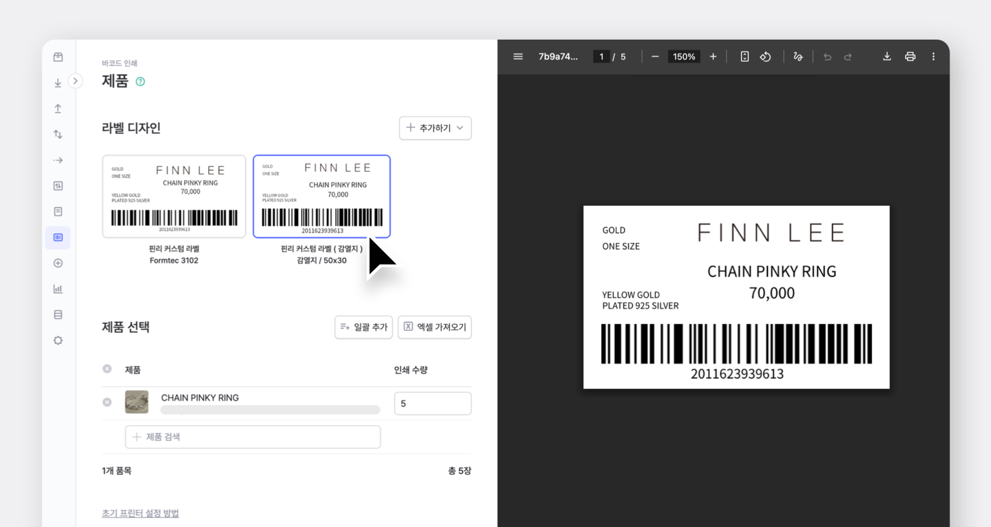The width and height of the screenshot is (991, 527).
Task: Open the PDF draw annotation tool
Action: pyautogui.click(x=798, y=56)
